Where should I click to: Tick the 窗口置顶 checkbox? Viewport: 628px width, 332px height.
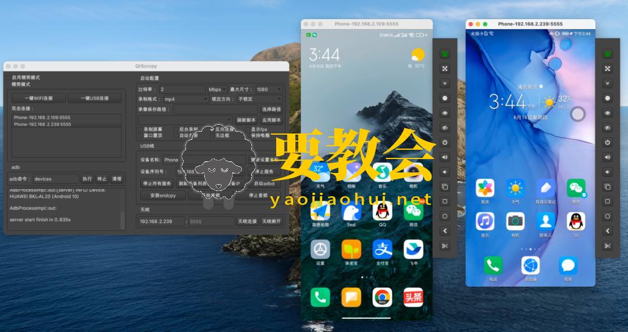click(x=141, y=136)
